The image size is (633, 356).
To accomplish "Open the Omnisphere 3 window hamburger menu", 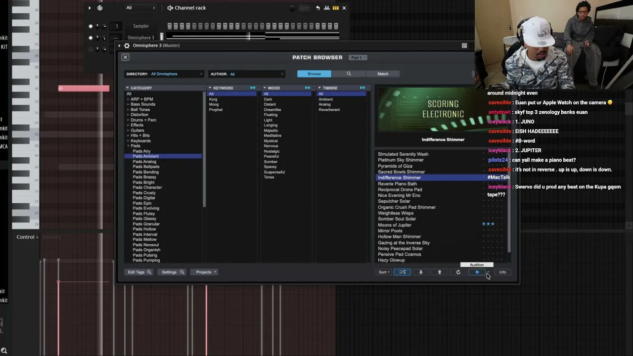I will tap(464, 45).
